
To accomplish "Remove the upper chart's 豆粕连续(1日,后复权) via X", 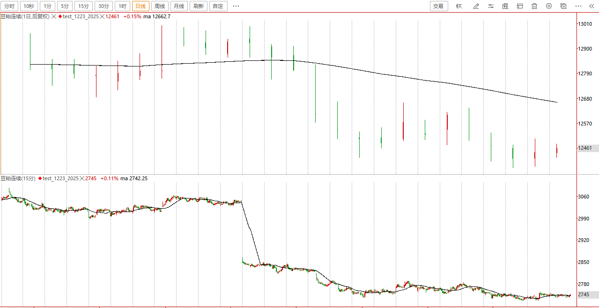I will point(54,16).
